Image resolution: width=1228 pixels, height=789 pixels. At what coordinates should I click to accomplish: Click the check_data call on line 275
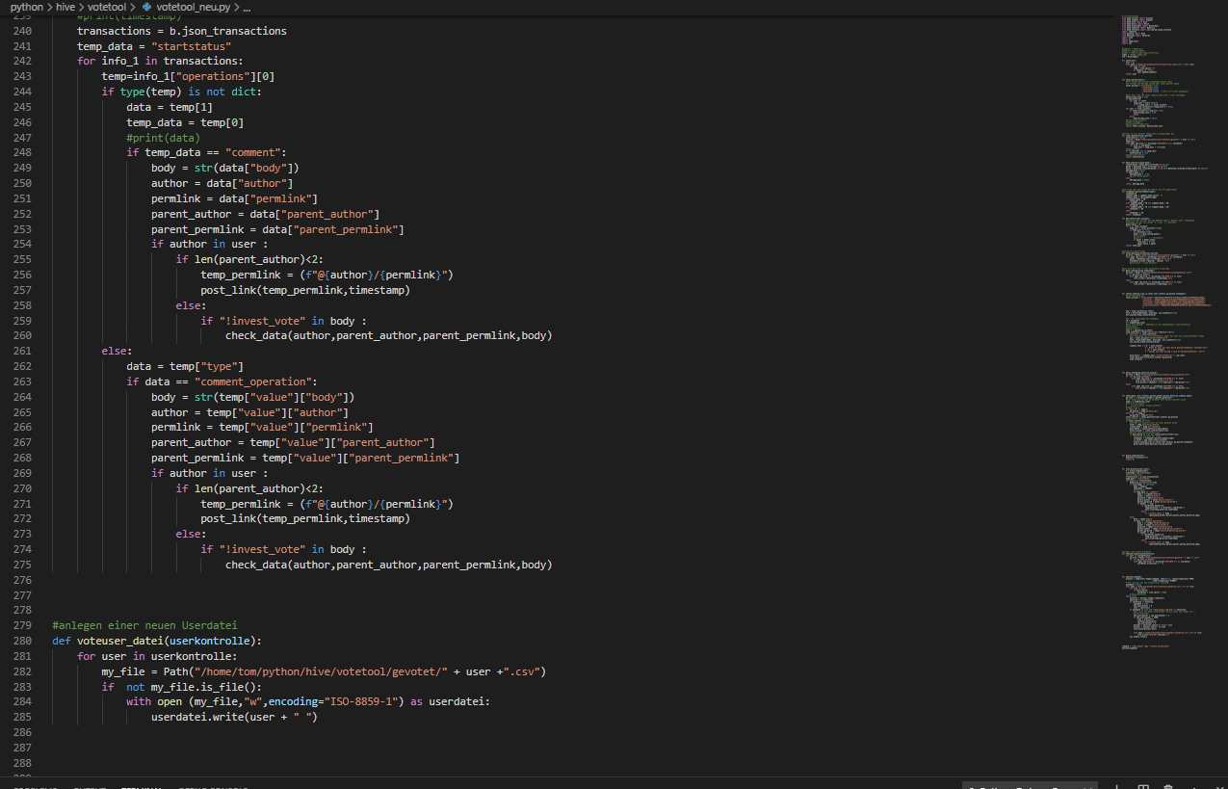pos(255,565)
